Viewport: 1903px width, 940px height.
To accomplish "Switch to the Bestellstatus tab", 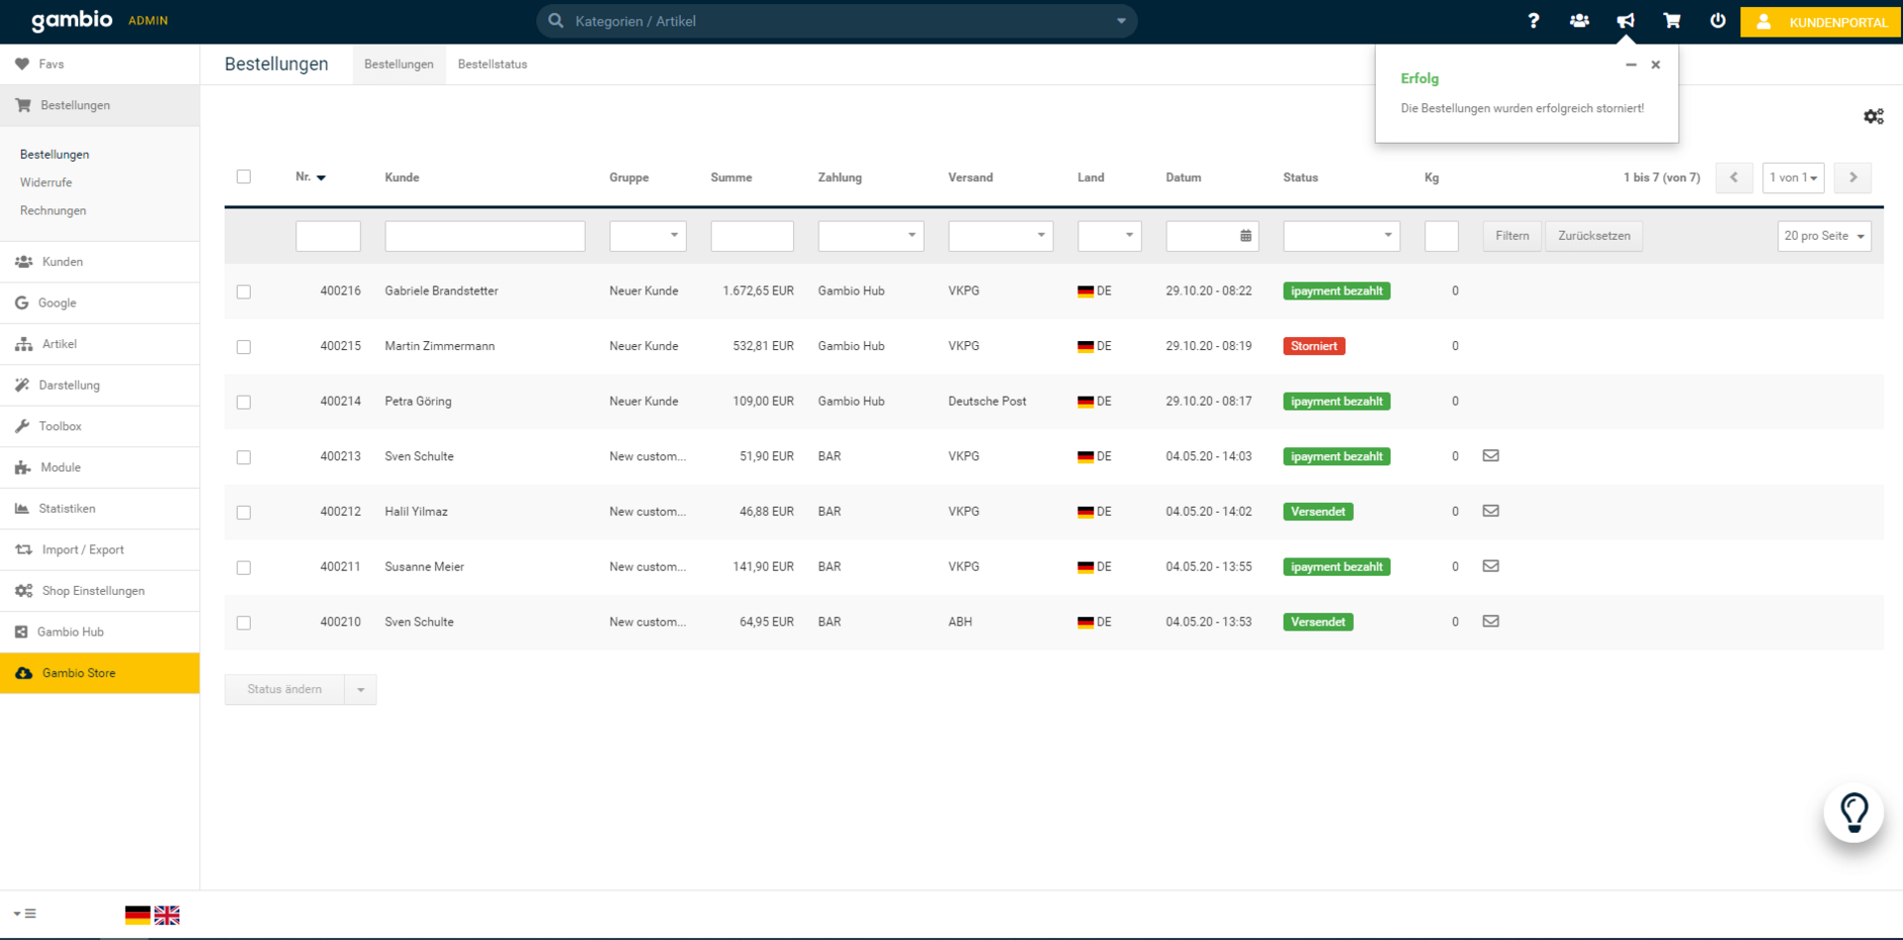I will (x=493, y=64).
